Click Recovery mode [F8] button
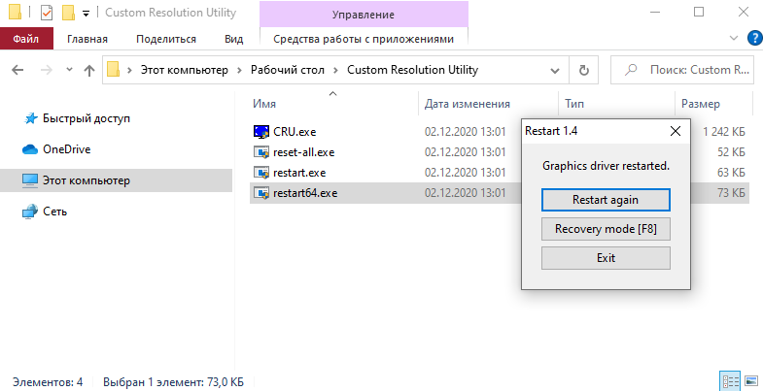The height and width of the screenshot is (391, 763). pyautogui.click(x=606, y=229)
